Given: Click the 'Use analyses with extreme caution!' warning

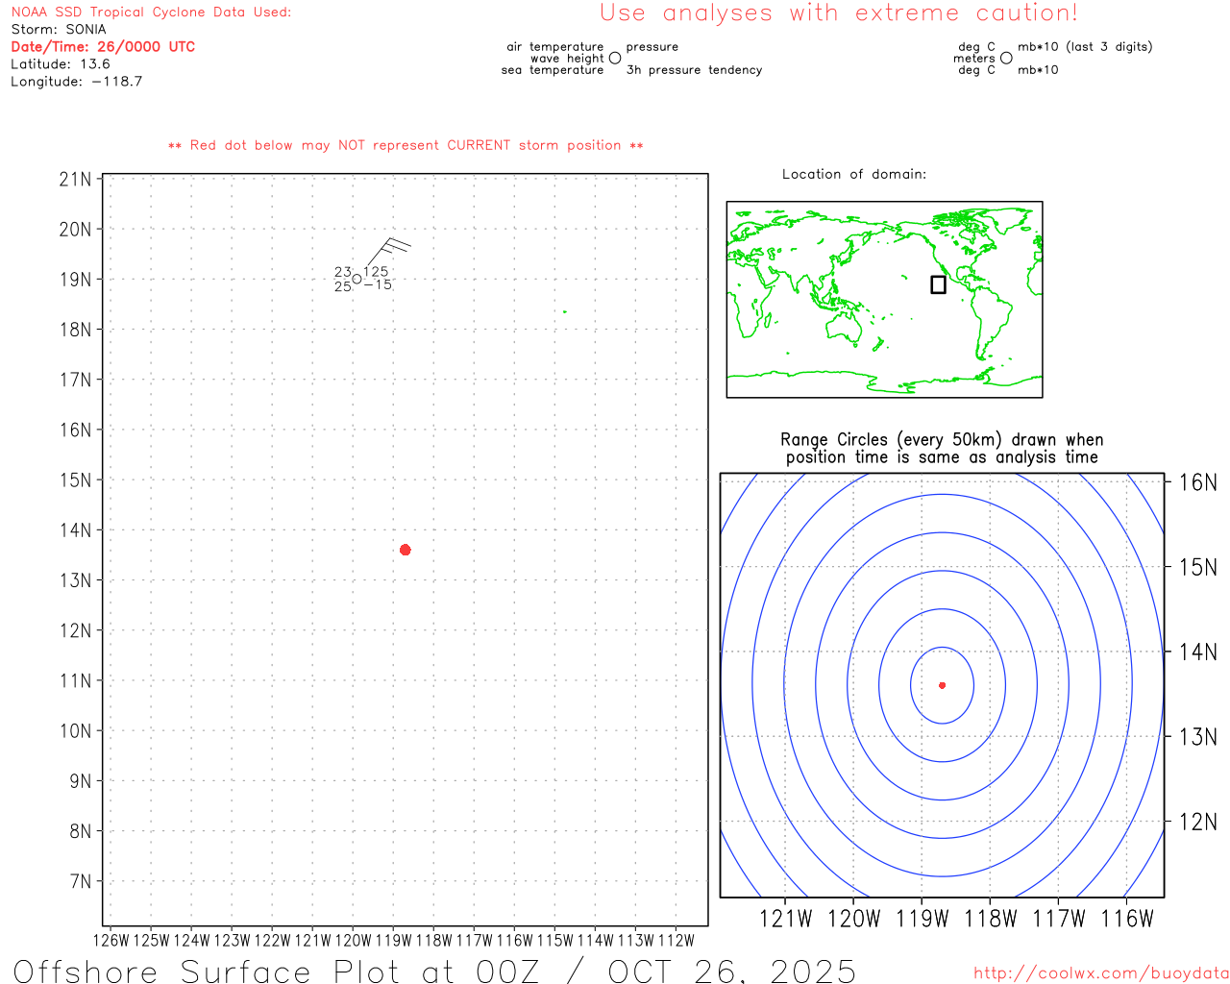Looking at the screenshot, I should tap(839, 13).
